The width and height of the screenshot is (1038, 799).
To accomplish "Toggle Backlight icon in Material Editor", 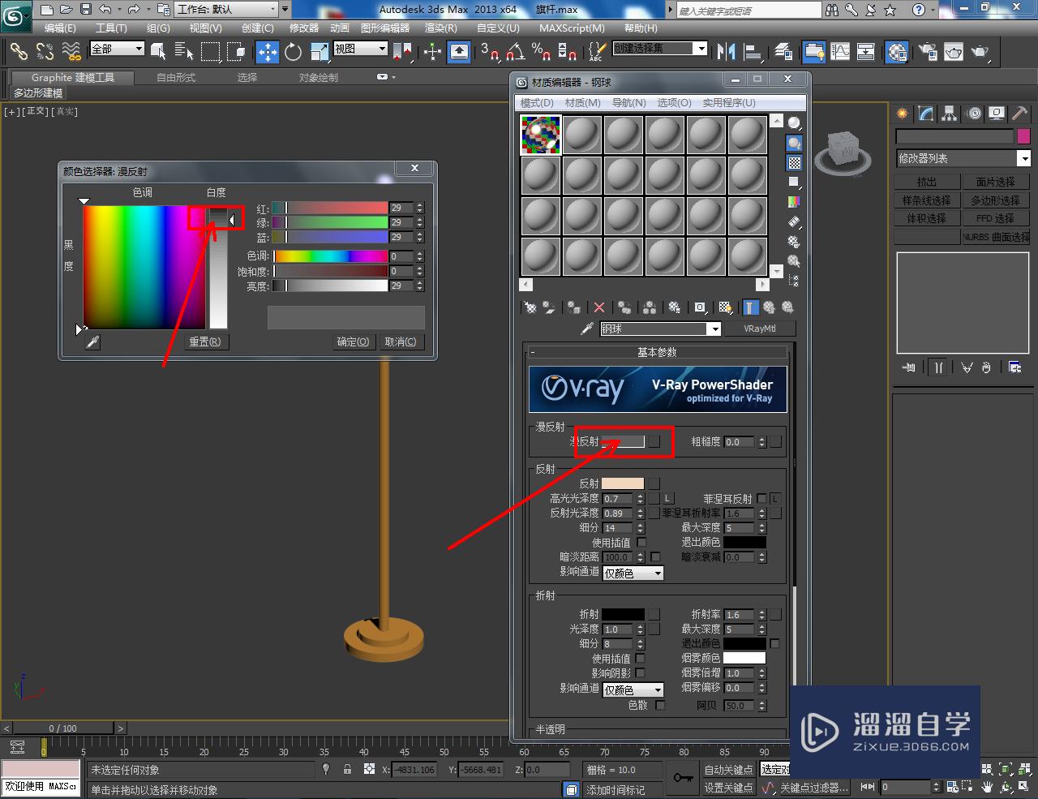I will [794, 143].
